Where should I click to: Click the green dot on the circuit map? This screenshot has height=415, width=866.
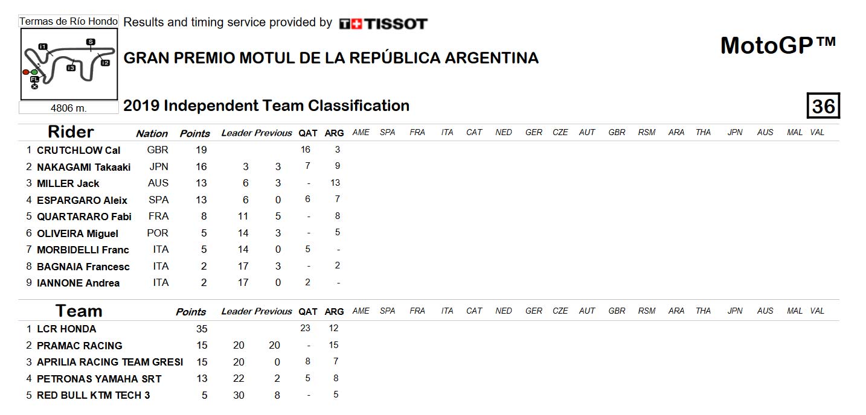click(34, 72)
